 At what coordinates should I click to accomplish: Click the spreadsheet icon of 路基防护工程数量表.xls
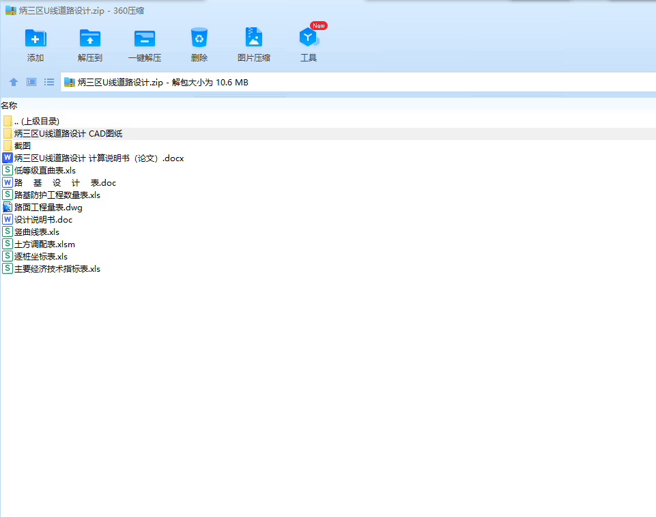[7, 195]
